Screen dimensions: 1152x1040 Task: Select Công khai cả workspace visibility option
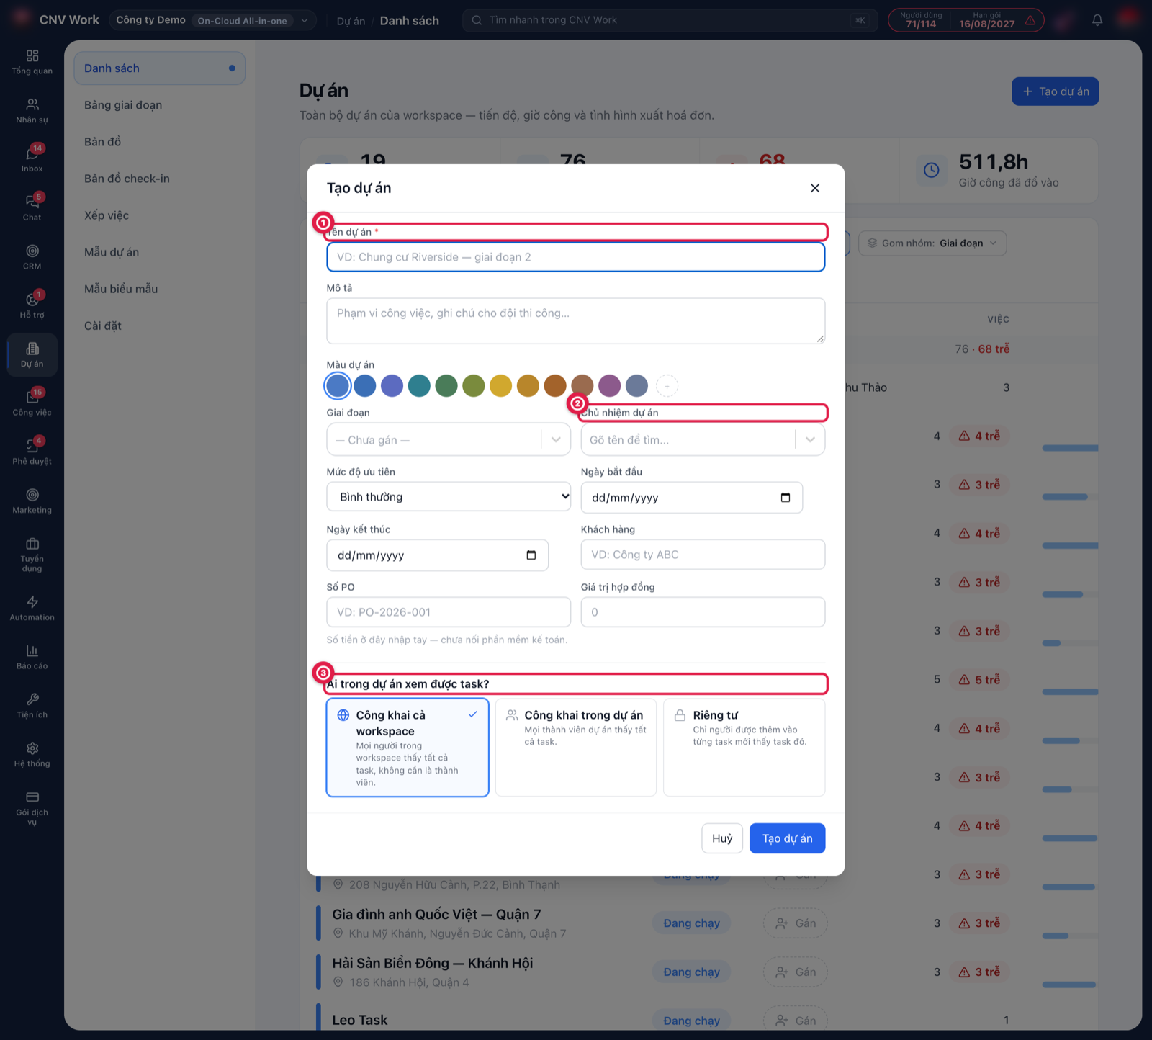point(408,748)
